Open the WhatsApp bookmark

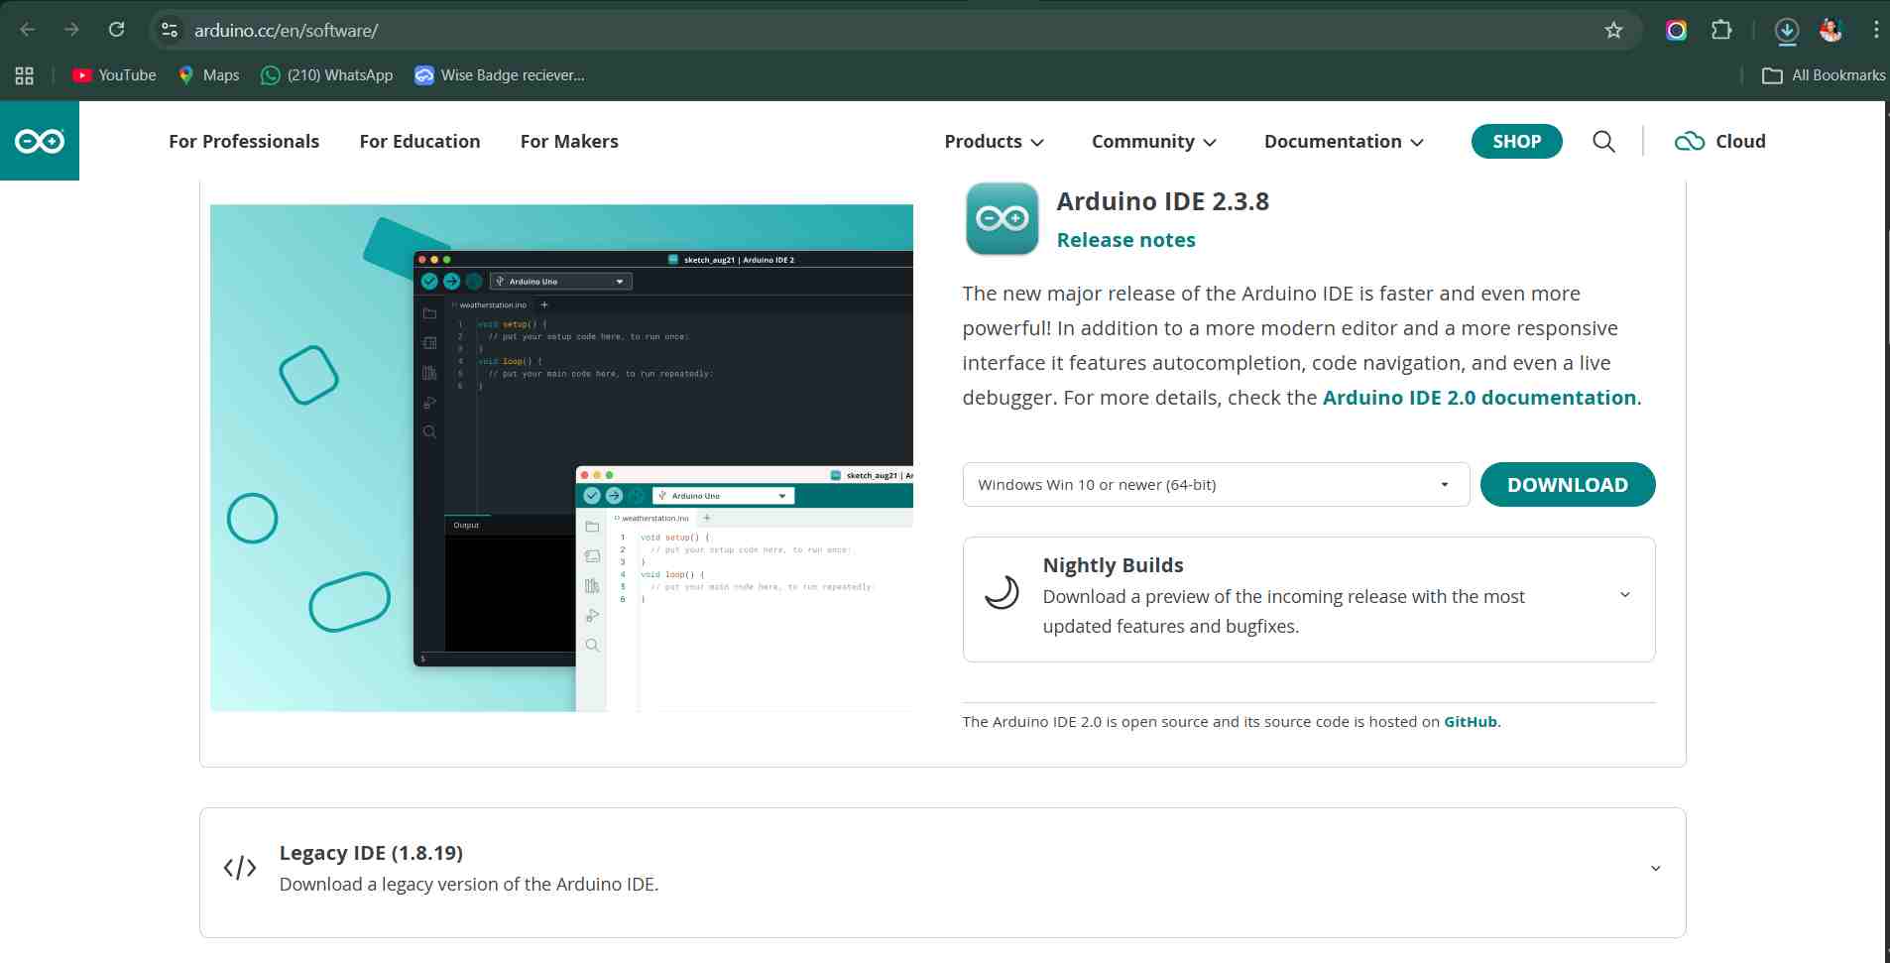(326, 75)
